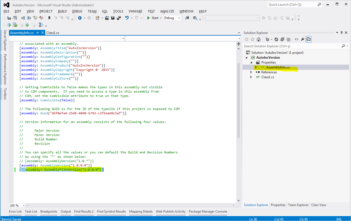Screen dimensions: 351x221
Task: Click the Search Solution Explorer field
Action: [x=296, y=46]
